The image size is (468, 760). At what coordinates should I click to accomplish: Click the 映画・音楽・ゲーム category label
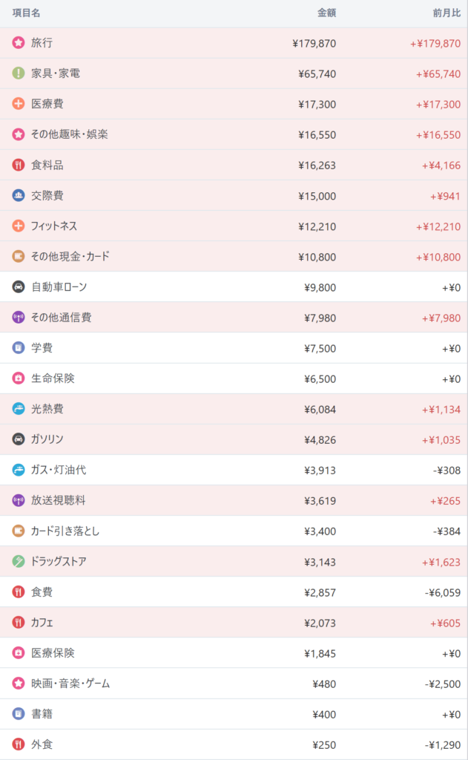pyautogui.click(x=70, y=684)
